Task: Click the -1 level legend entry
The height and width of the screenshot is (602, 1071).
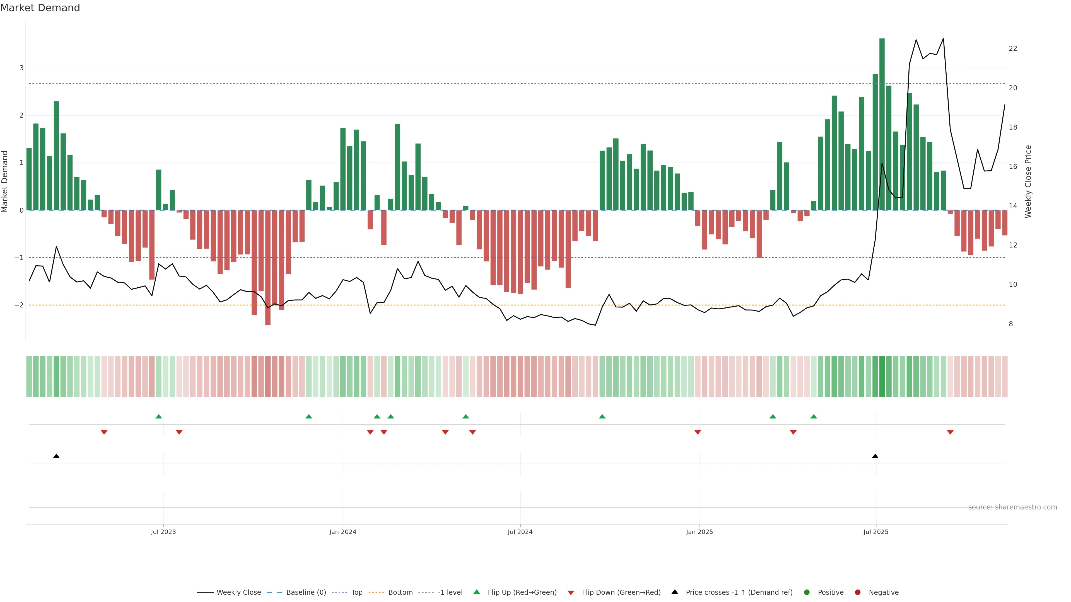Action: point(450,593)
